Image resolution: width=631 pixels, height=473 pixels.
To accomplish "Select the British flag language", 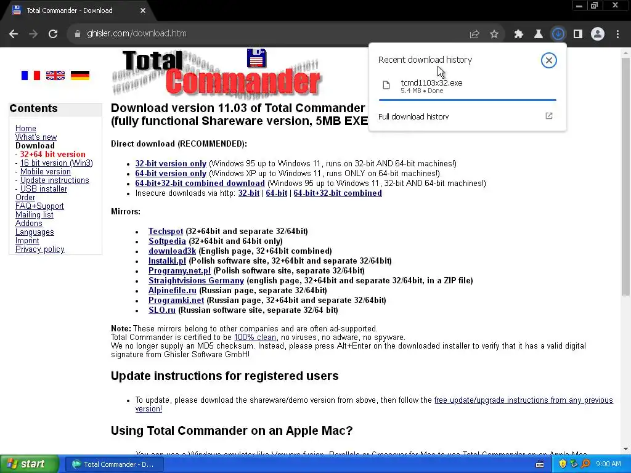I will pyautogui.click(x=55, y=75).
